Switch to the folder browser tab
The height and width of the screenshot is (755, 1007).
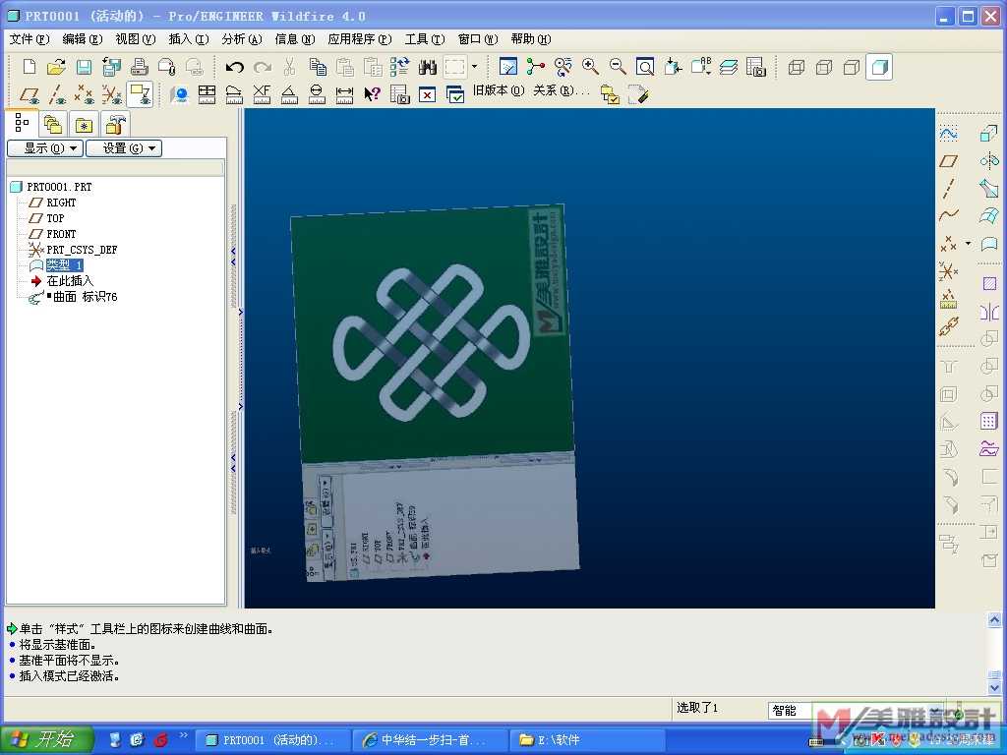pos(53,123)
